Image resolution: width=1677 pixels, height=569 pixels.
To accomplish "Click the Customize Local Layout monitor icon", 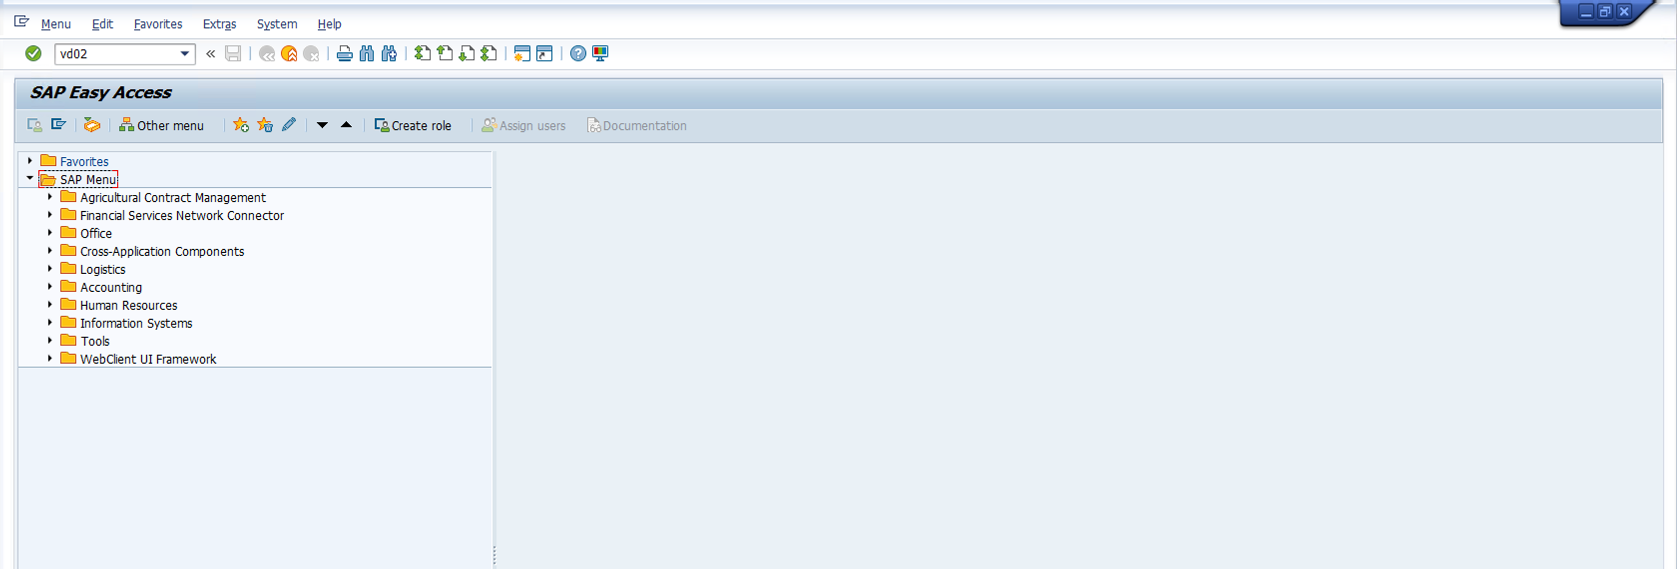I will [x=600, y=53].
